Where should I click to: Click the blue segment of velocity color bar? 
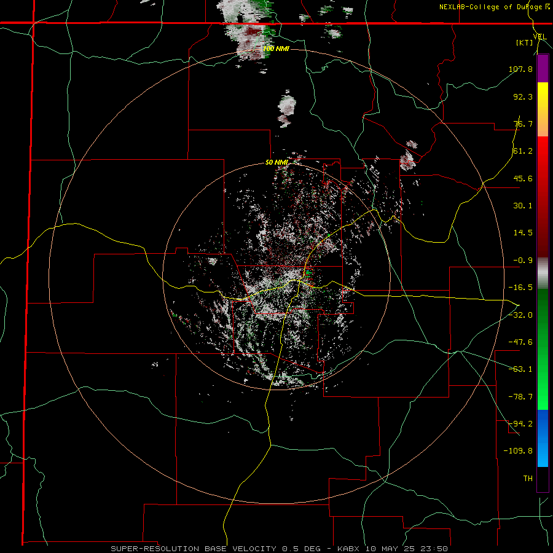click(x=543, y=438)
